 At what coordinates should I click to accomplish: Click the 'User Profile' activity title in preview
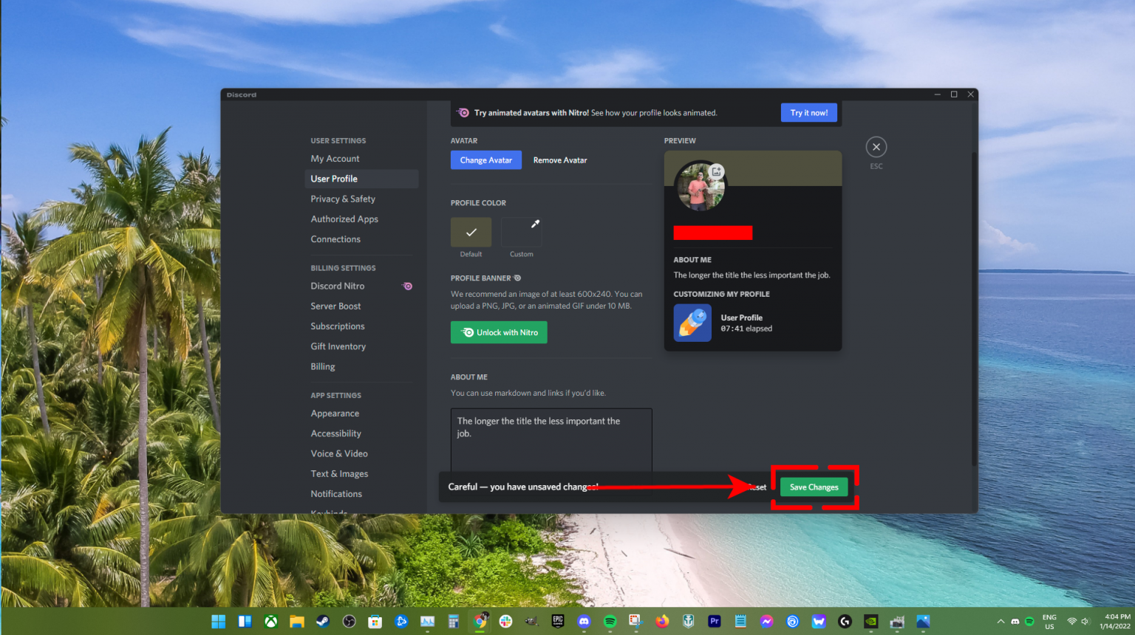click(x=741, y=317)
